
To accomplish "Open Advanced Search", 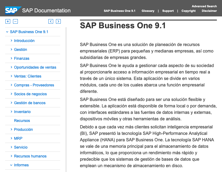I will pyautogui.click(x=204, y=6).
